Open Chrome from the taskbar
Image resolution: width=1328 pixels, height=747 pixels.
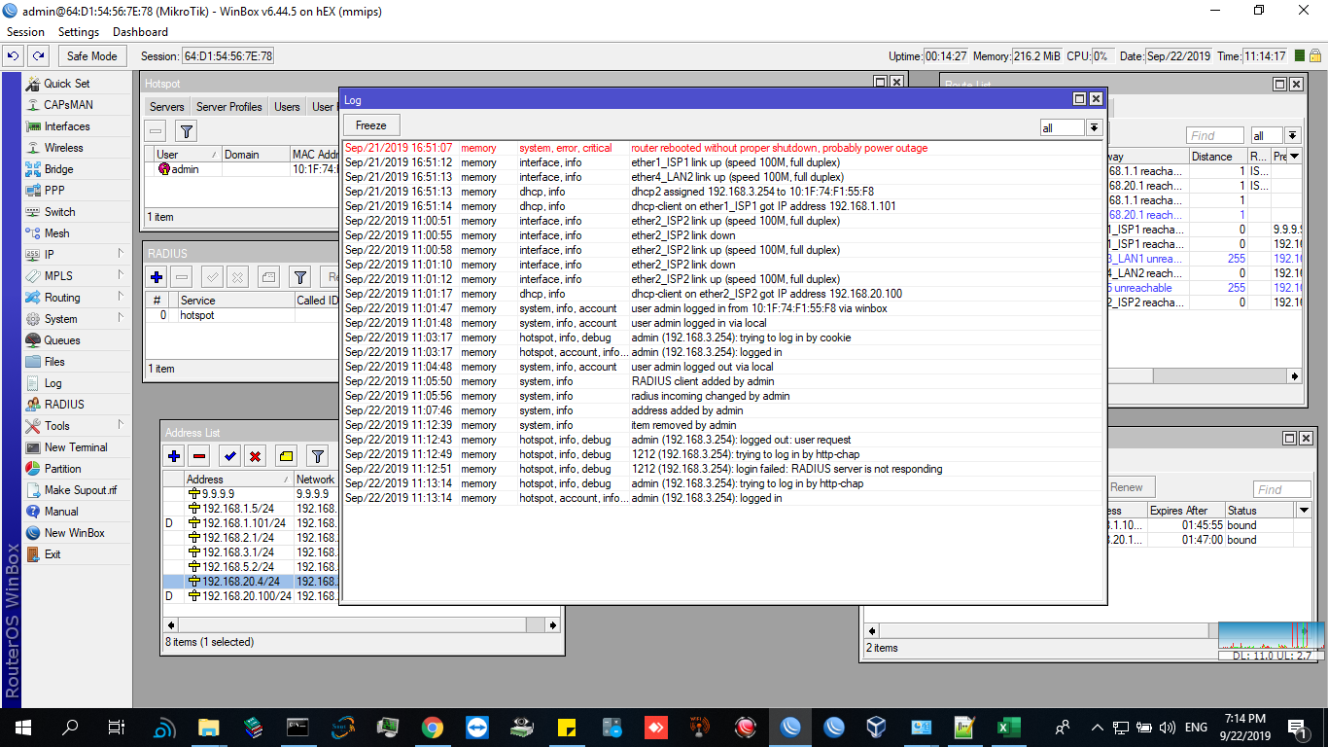click(x=433, y=727)
